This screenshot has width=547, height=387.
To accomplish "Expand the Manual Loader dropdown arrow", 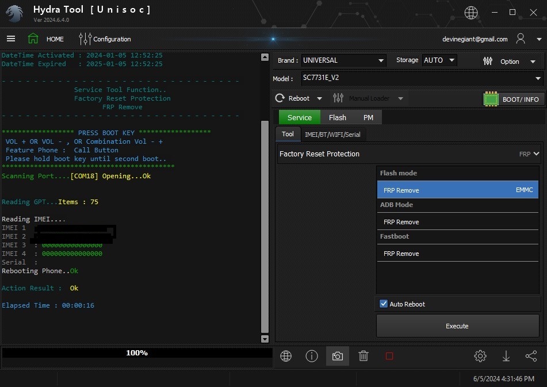I will pos(400,99).
